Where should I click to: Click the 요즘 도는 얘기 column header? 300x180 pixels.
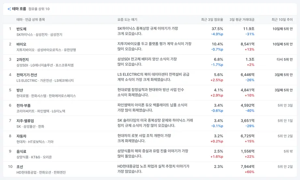tap(127, 19)
